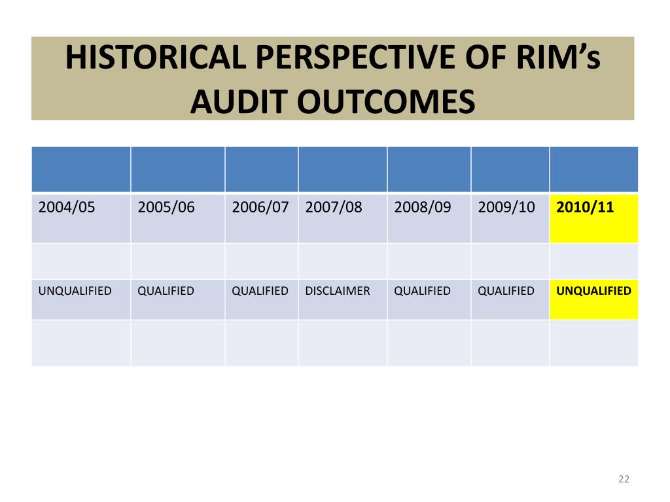Select the slide title 'HISTORICAL PERSPECTIVE OF RIM's AUDIT OUTCOMES'
The height and width of the screenshot is (502, 670).
pos(333,78)
